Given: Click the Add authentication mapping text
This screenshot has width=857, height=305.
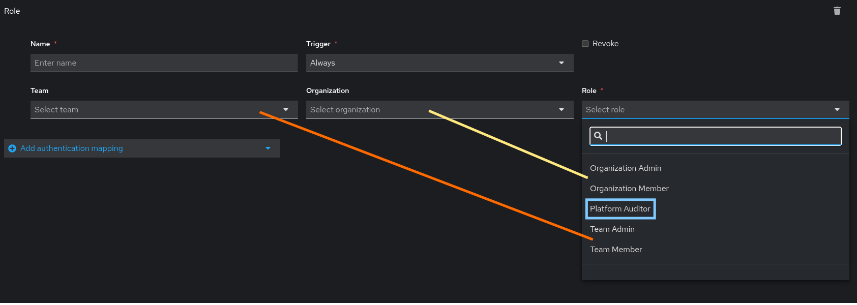Looking at the screenshot, I should 72,148.
